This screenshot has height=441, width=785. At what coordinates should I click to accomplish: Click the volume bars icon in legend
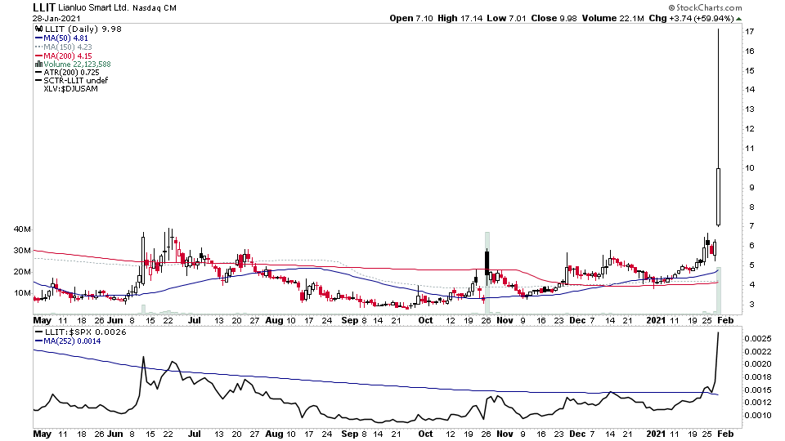click(38, 64)
